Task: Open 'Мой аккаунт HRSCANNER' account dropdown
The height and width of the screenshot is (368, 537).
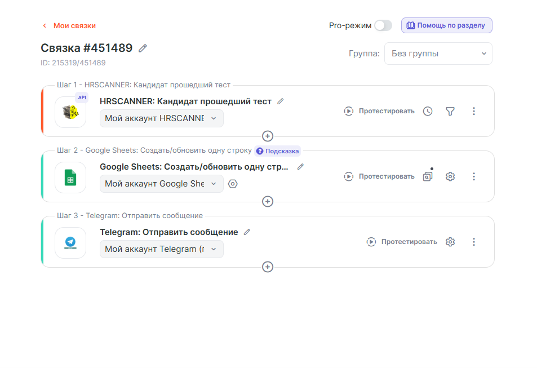Action: [162, 118]
